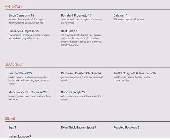Click Panzanella Caprese 15 title
This screenshot has width=170, height=140.
[24, 31]
